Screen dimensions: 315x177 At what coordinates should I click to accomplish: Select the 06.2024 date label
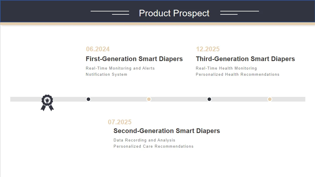click(98, 49)
